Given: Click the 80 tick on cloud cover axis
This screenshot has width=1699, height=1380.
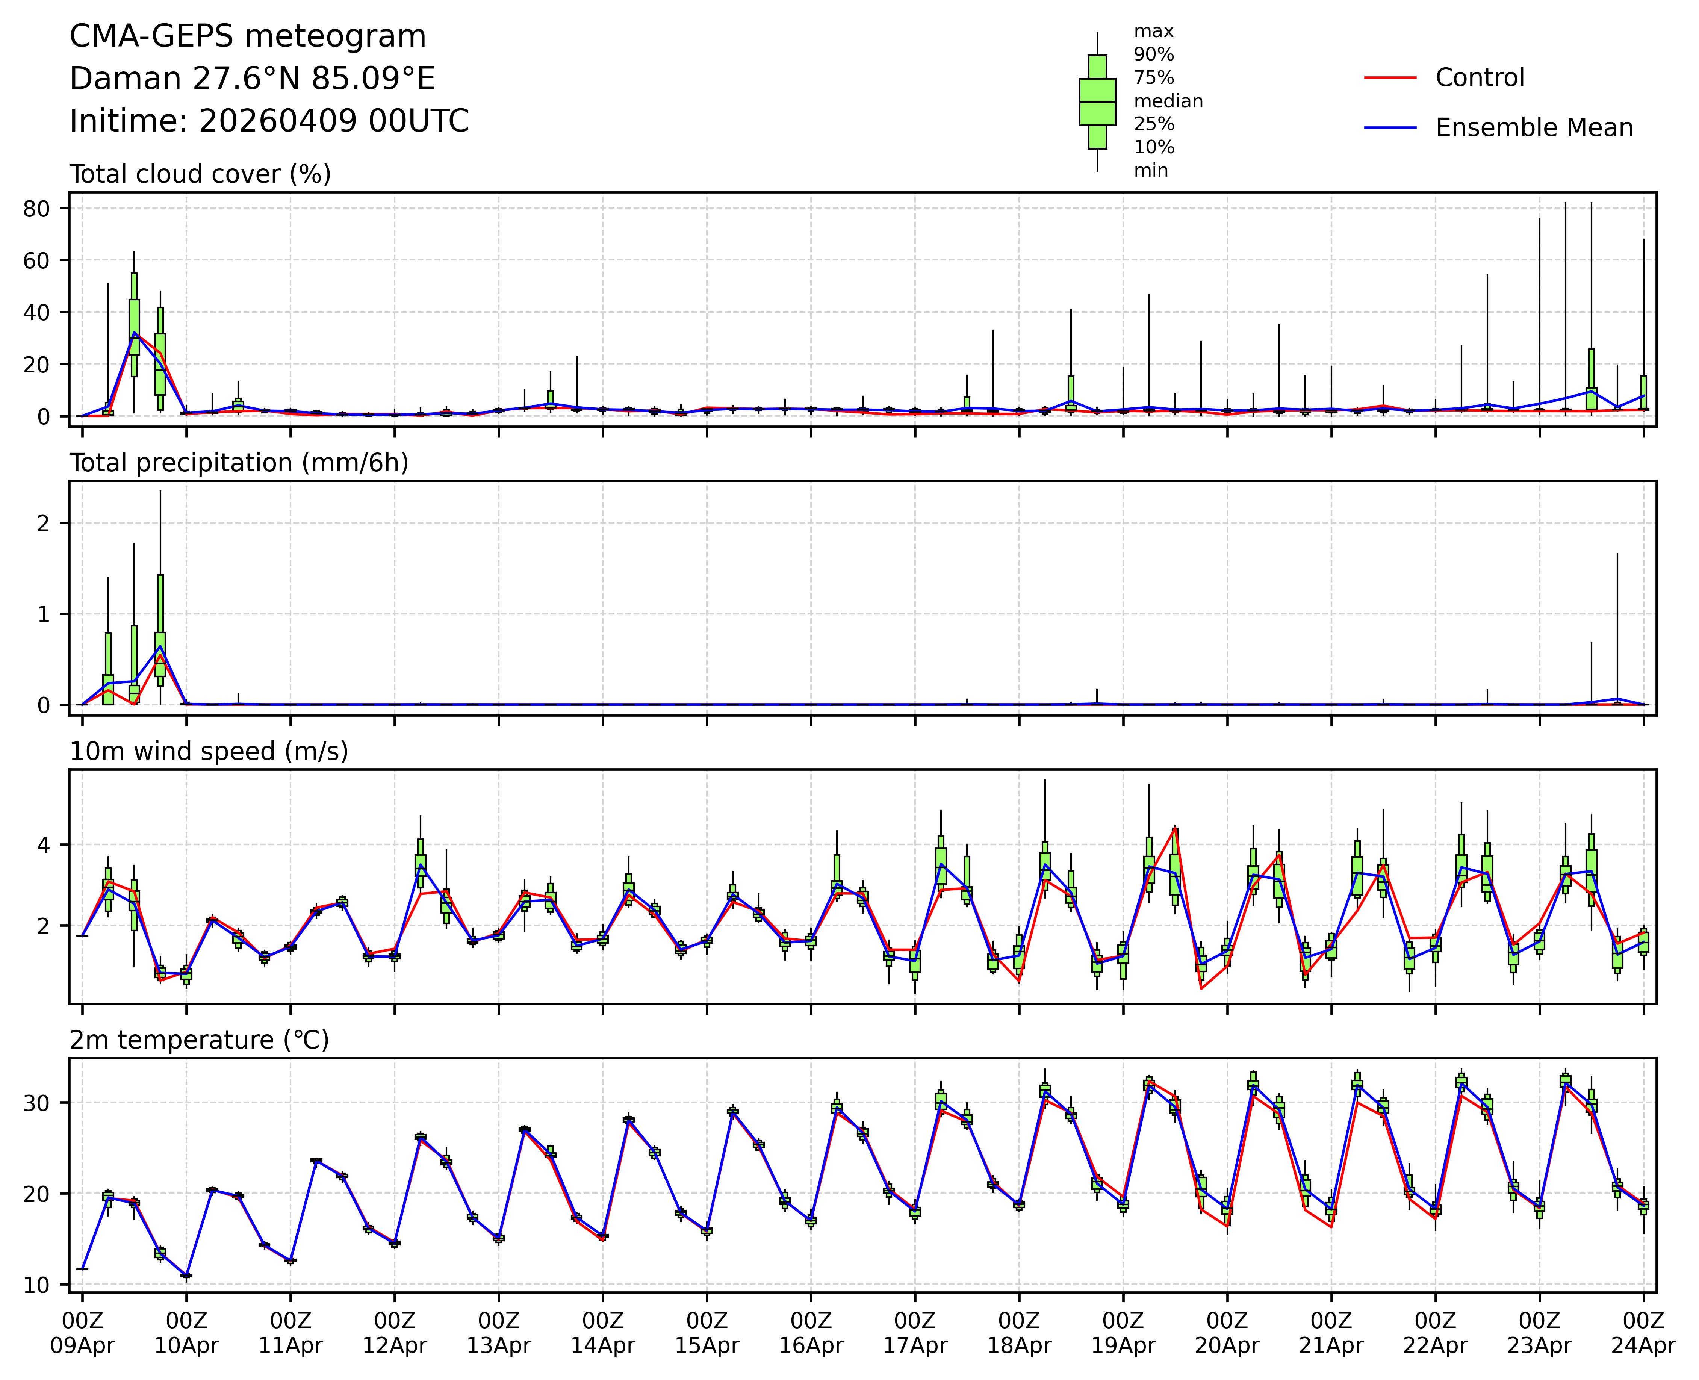Looking at the screenshot, I should pyautogui.click(x=36, y=208).
